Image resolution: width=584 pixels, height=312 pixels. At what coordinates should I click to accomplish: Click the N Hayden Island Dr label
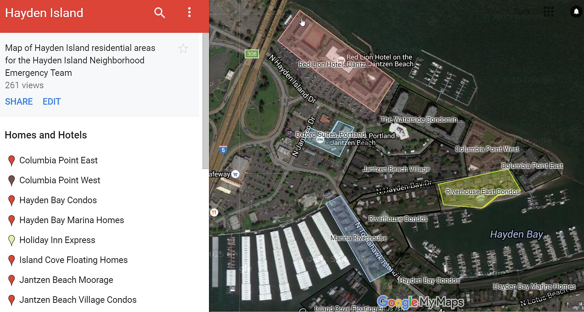(292, 79)
